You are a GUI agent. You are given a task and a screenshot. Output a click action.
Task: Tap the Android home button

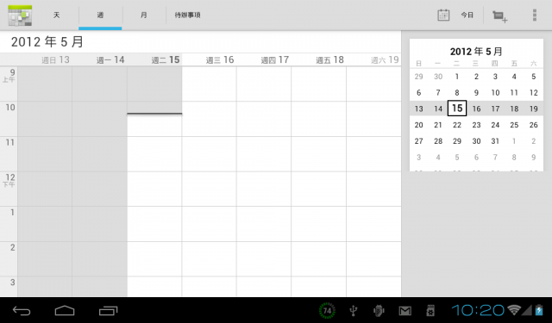65,311
